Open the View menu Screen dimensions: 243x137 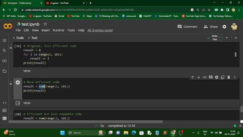pyautogui.click(x=35, y=30)
